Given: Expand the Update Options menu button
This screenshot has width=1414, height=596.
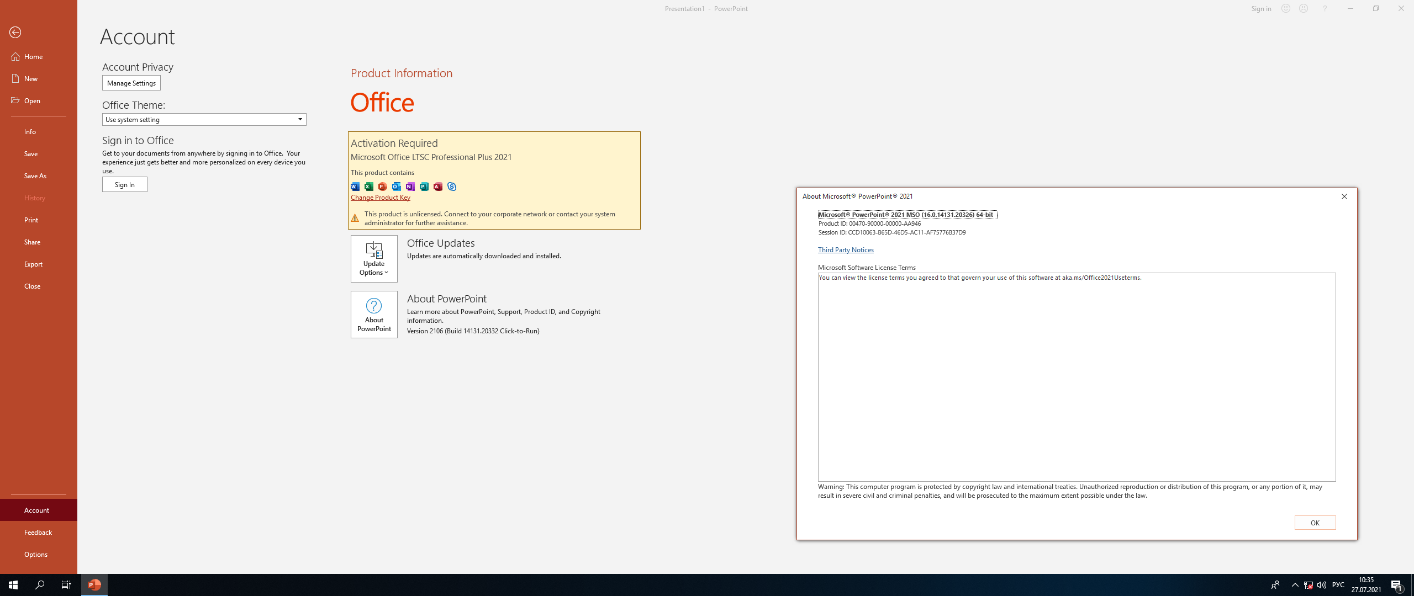Looking at the screenshot, I should [x=374, y=259].
